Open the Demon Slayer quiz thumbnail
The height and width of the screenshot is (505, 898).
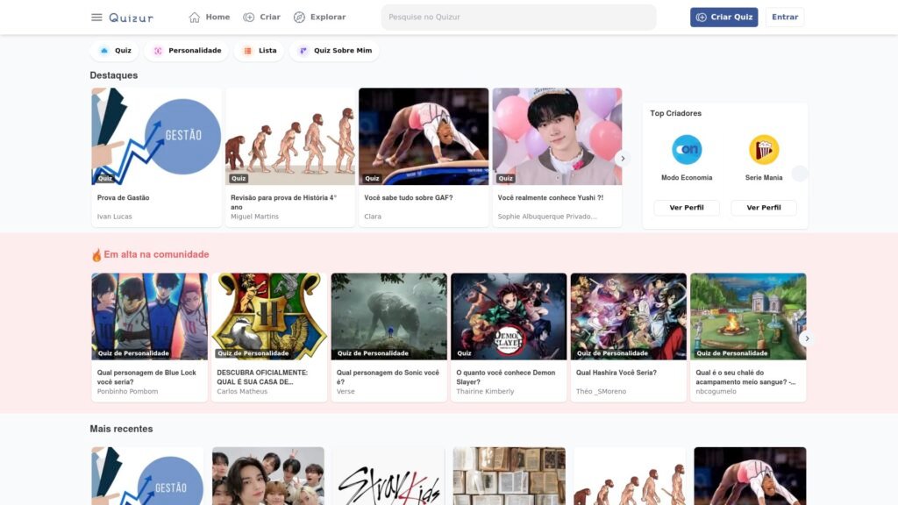click(509, 316)
